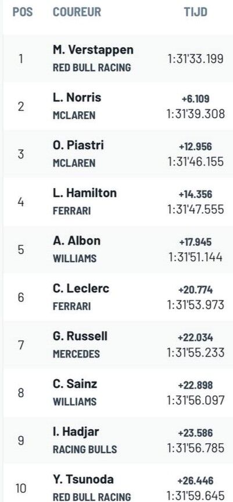Sort by TIJD column header
Screen dimensions: 233x502
coord(196,12)
